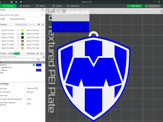Click the Slice plate button
Screen dimensions: 163x122
click(x=136, y=6)
